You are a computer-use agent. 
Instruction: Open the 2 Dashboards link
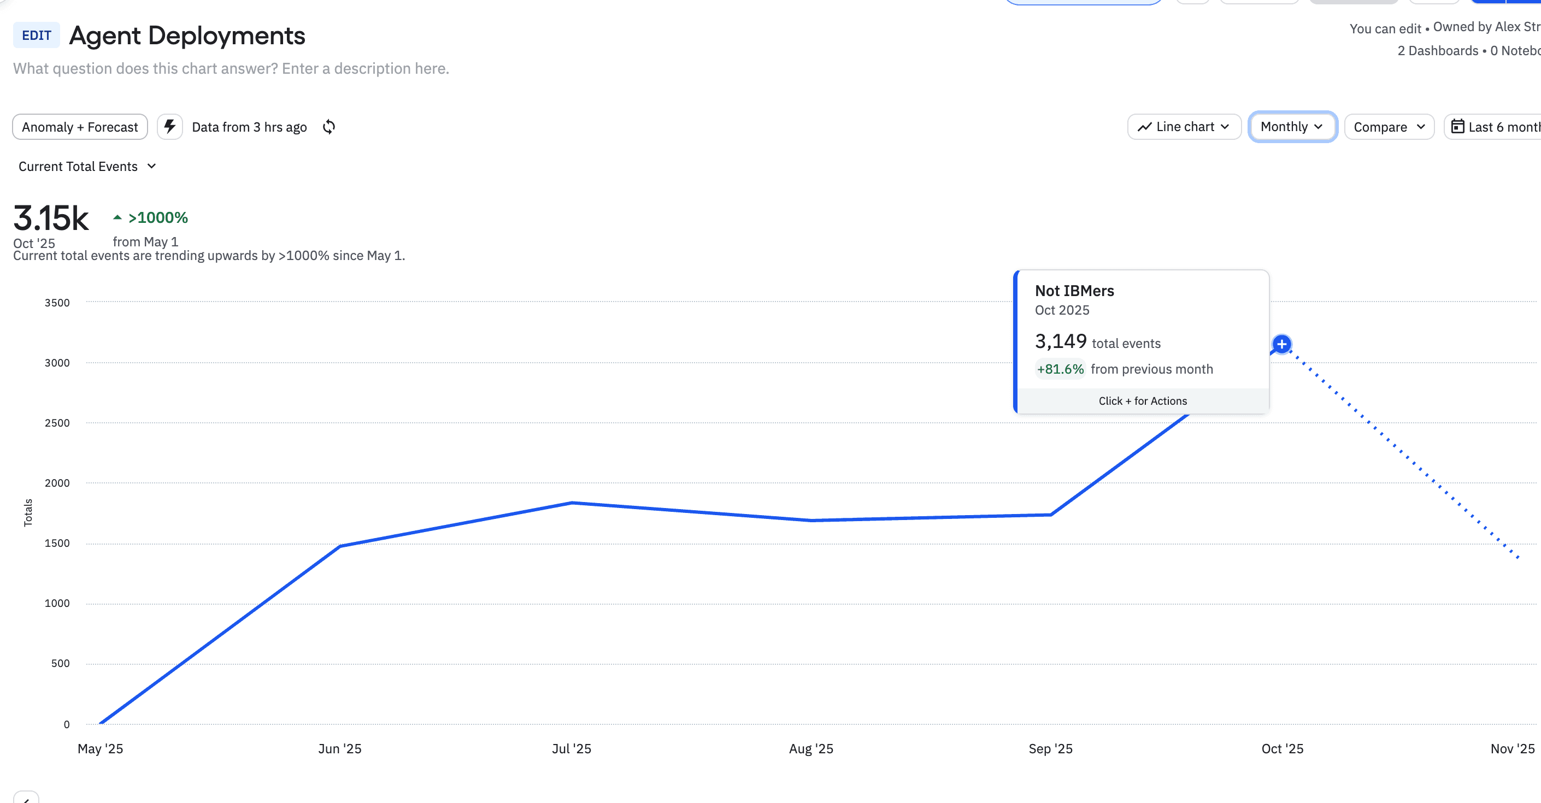coord(1437,51)
